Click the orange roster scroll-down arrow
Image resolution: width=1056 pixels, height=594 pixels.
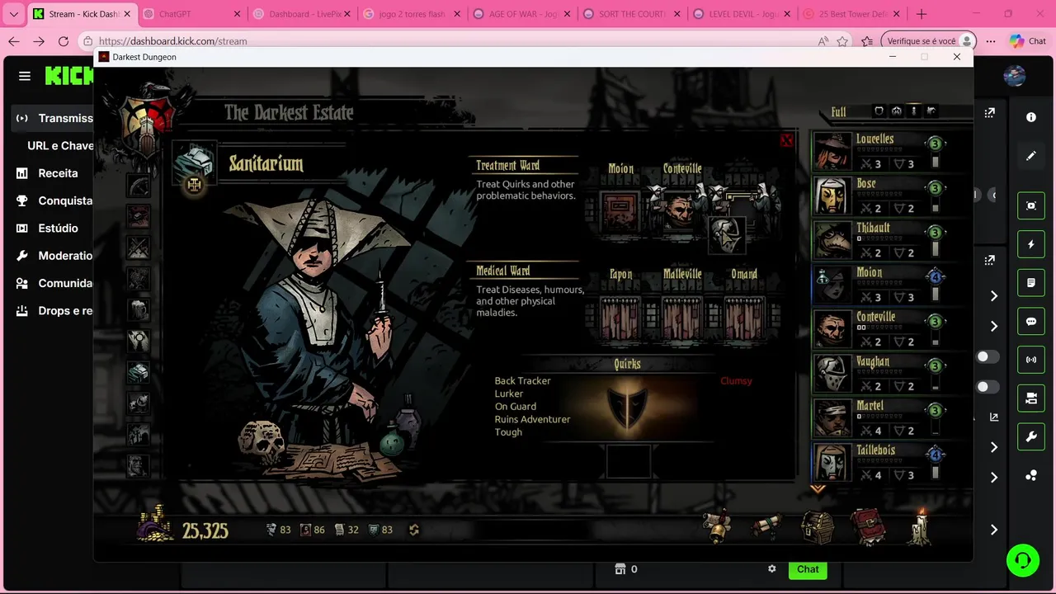pyautogui.click(x=818, y=488)
